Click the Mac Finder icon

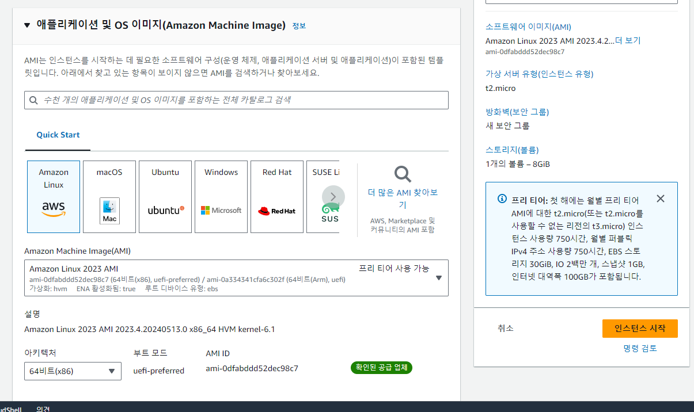109,211
